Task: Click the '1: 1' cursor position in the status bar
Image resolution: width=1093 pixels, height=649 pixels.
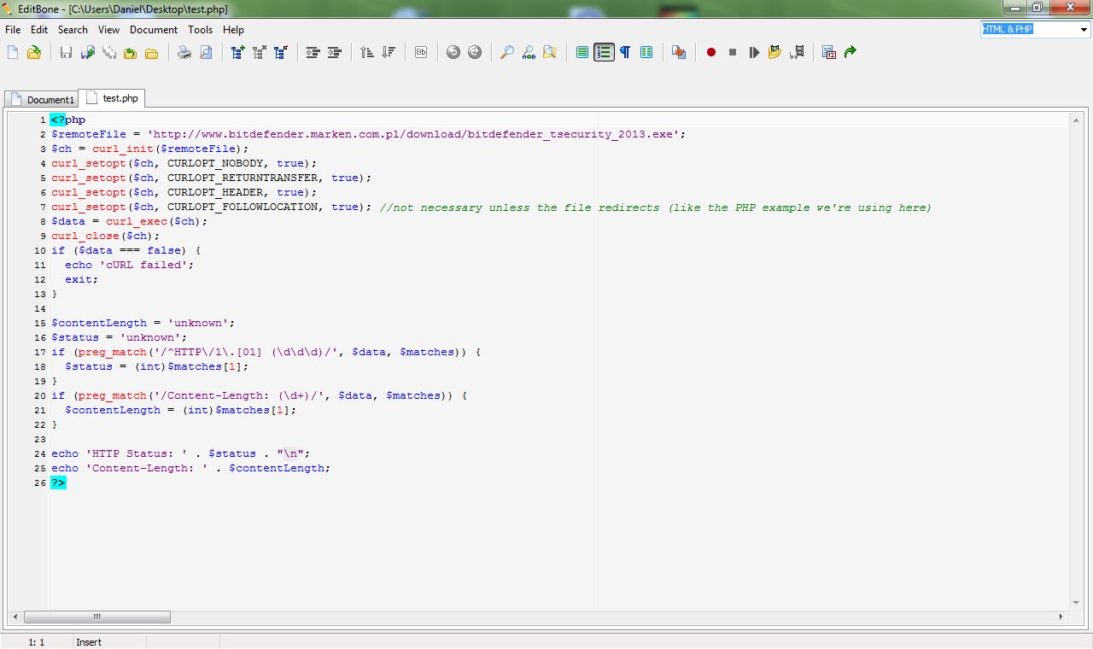Action: tap(37, 642)
